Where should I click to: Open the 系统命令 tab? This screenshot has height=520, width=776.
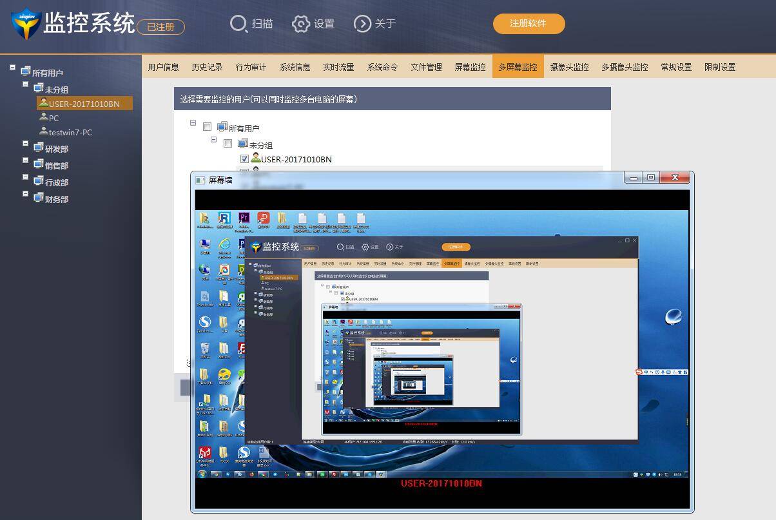point(383,67)
